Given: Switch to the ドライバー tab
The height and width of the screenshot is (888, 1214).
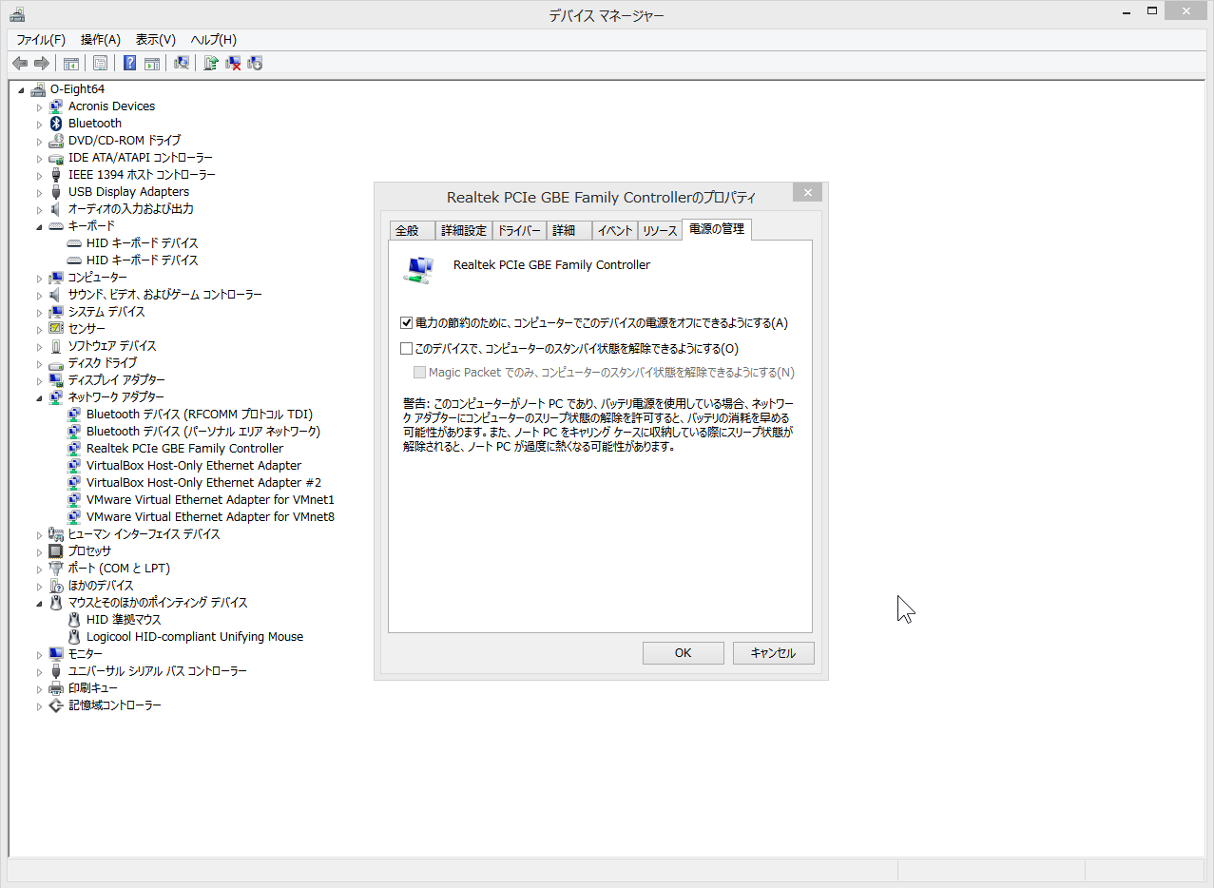Looking at the screenshot, I should coord(518,231).
